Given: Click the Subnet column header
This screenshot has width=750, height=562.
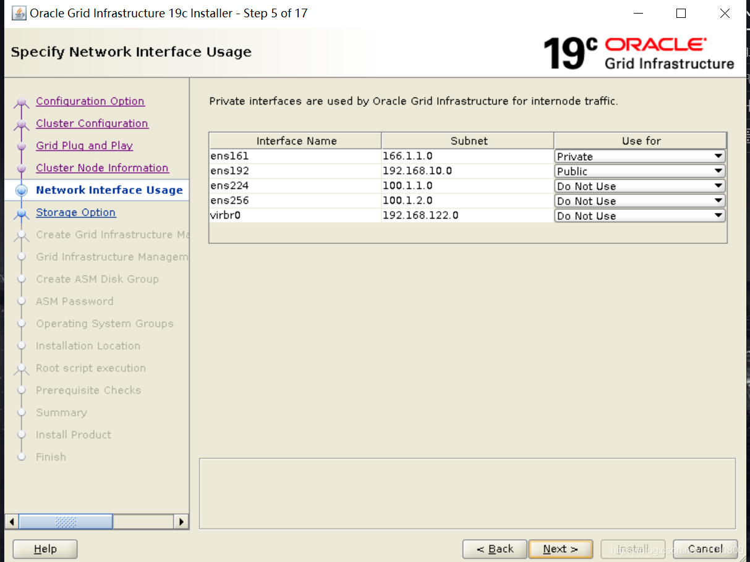Looking at the screenshot, I should coord(468,141).
